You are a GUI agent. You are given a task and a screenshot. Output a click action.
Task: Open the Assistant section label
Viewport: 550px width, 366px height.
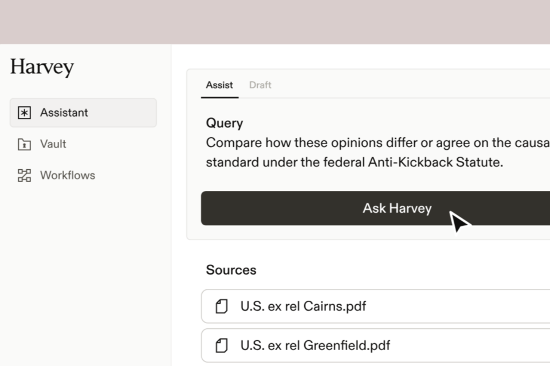coord(64,113)
